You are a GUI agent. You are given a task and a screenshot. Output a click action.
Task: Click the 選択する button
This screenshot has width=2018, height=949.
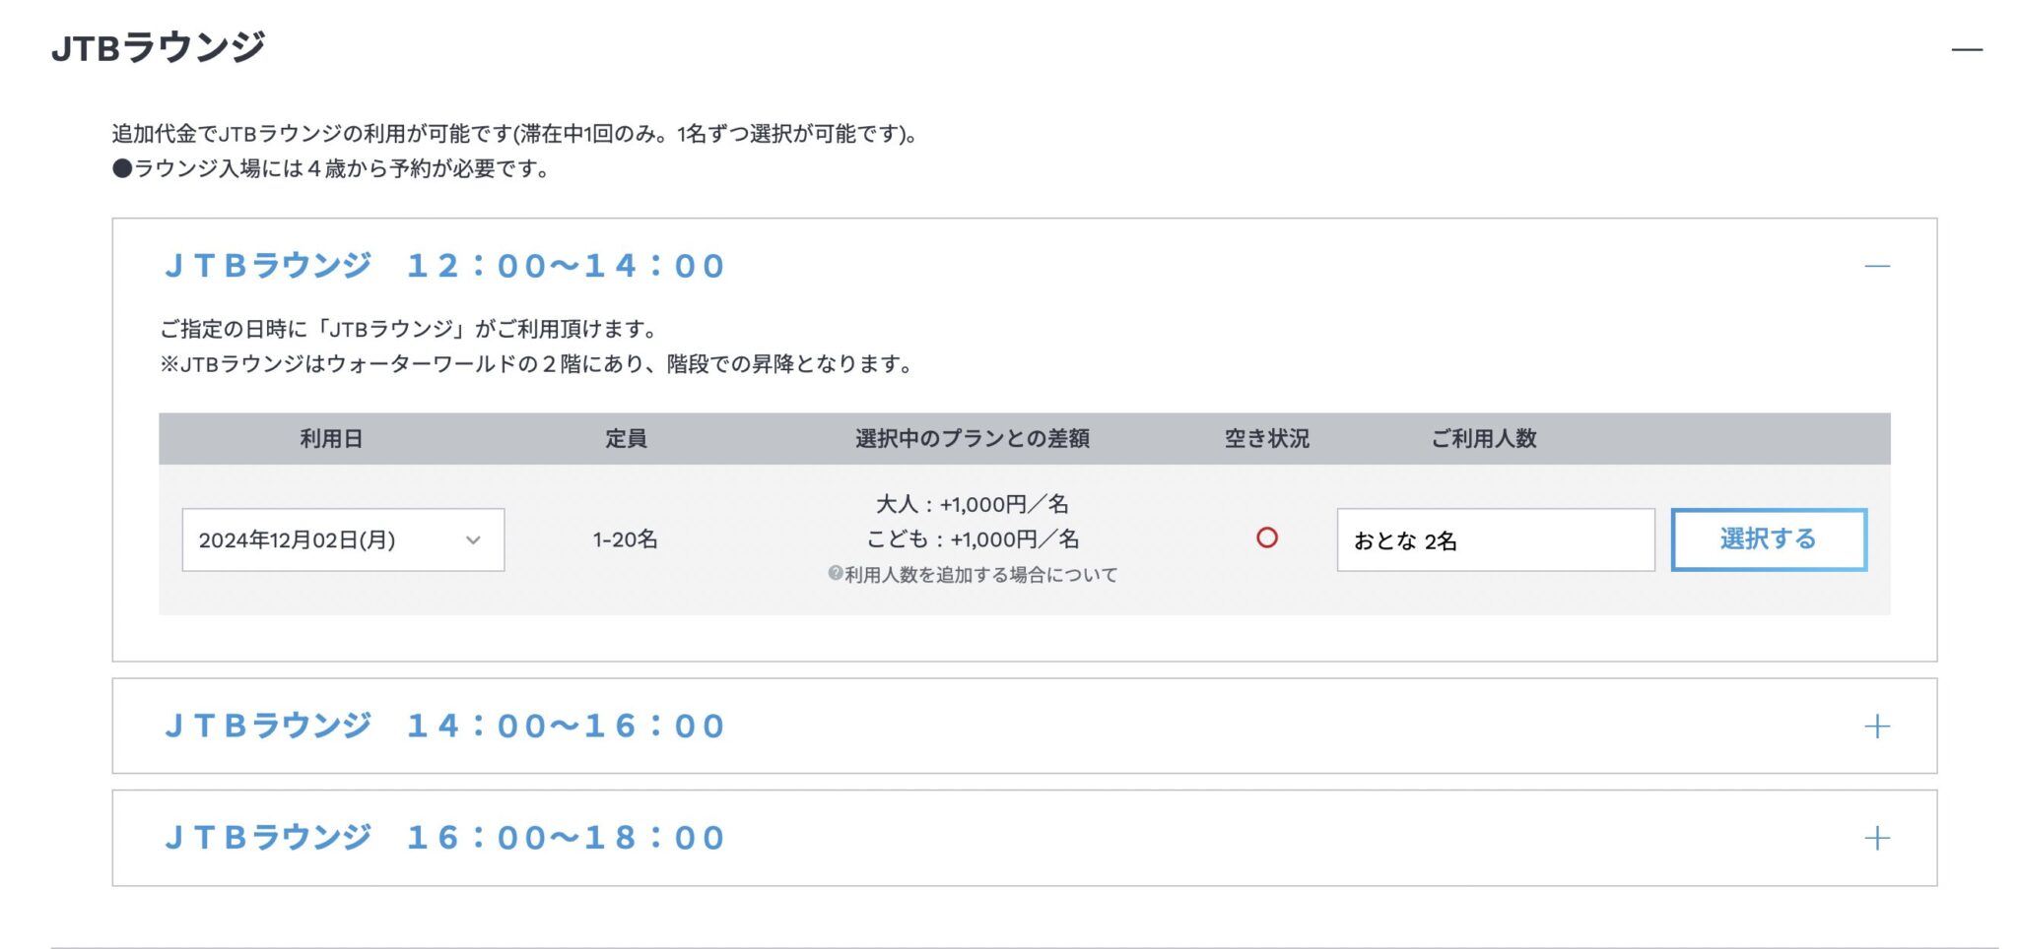(1769, 538)
